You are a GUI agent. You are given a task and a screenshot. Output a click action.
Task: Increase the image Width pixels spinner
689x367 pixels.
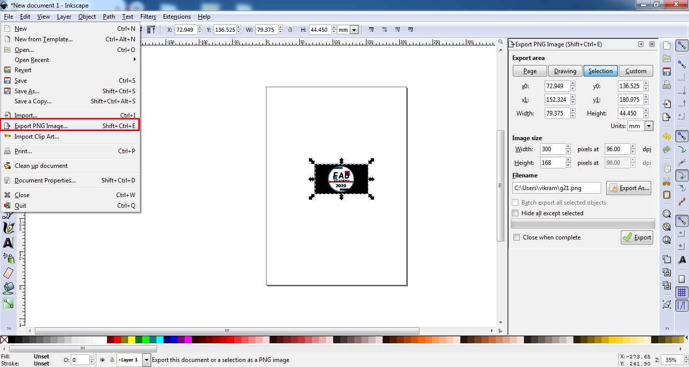[x=568, y=147]
